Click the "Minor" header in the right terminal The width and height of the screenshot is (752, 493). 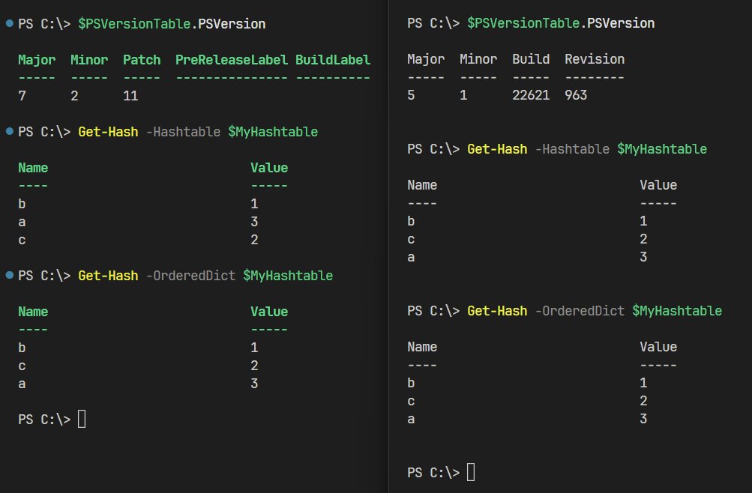478,59
